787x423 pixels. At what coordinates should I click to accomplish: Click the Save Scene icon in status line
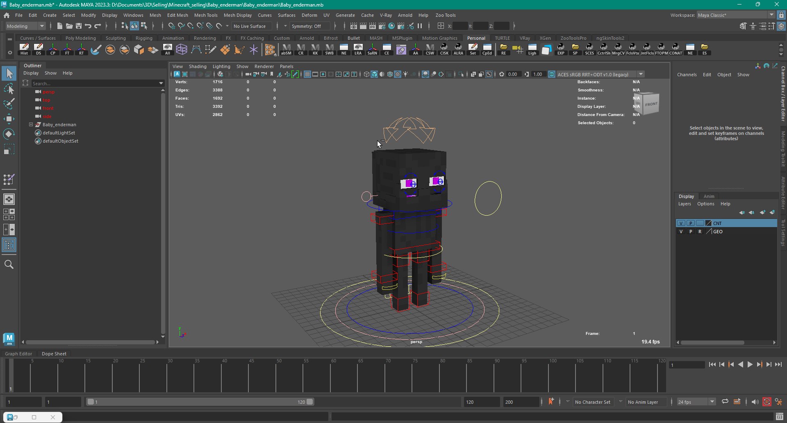click(79, 26)
